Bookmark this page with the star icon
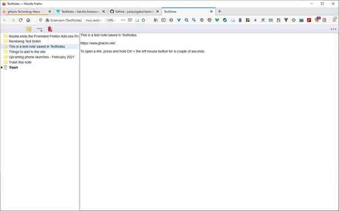The width and height of the screenshot is (339, 211). click(x=144, y=20)
